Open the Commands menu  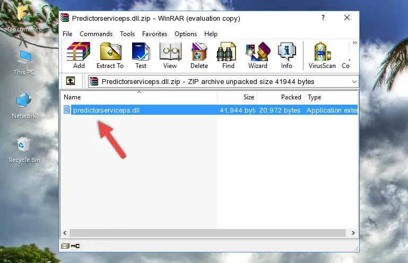(x=96, y=34)
